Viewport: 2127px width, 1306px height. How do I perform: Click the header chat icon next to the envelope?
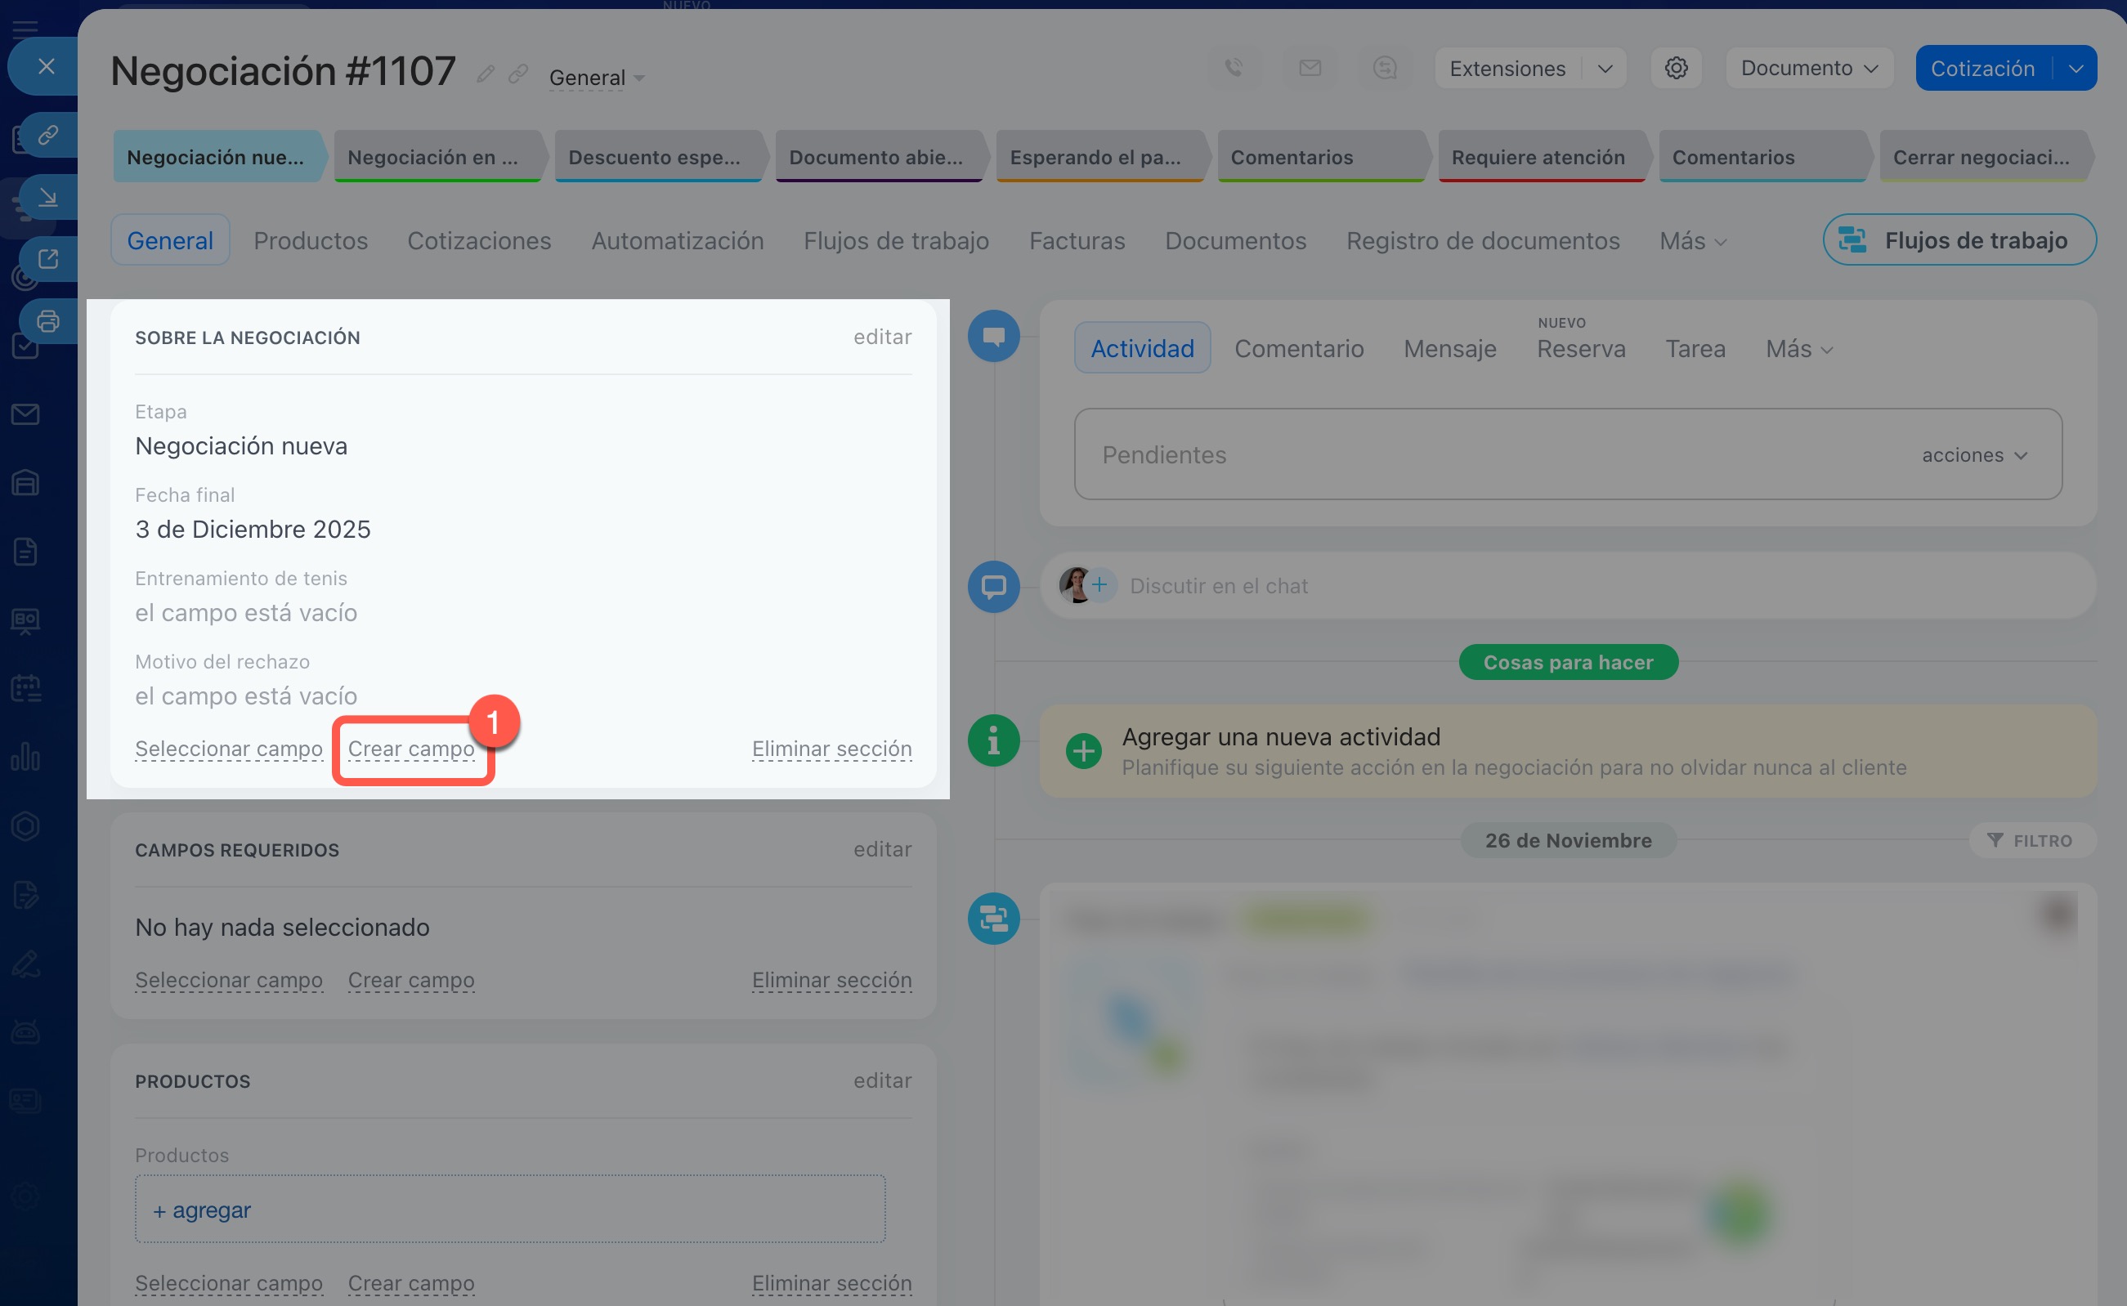[1385, 67]
